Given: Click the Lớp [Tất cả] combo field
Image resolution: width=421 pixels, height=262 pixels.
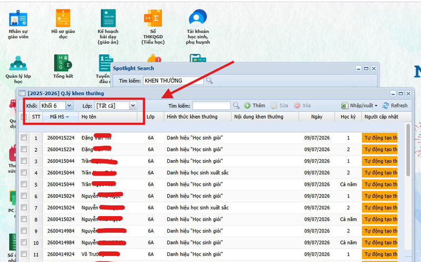Looking at the screenshot, I should (112, 106).
